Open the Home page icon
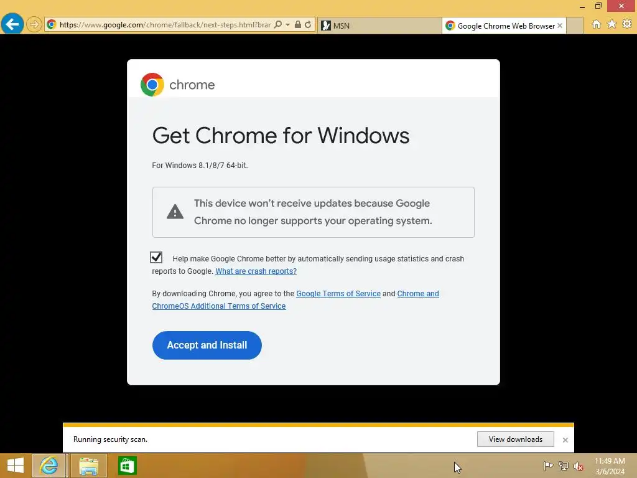637x478 pixels. [597, 24]
